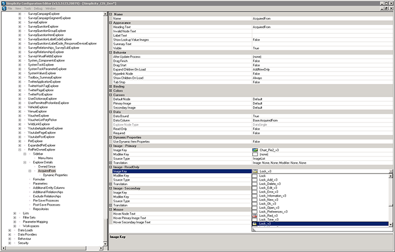This screenshot has height=252, width=395.
Task: Open the Image Key dropdown arrow
Action: pyautogui.click(x=391, y=171)
